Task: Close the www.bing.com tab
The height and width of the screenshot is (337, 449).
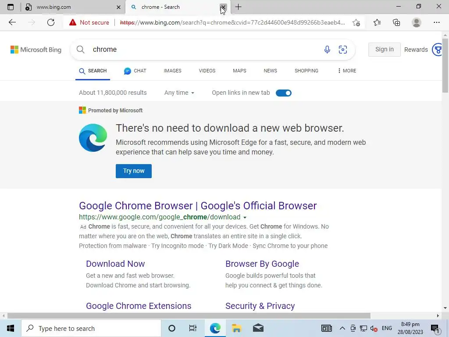Action: click(x=118, y=7)
